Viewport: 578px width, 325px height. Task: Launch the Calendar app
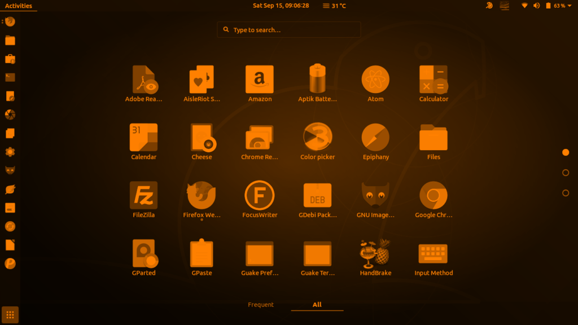pos(143,142)
